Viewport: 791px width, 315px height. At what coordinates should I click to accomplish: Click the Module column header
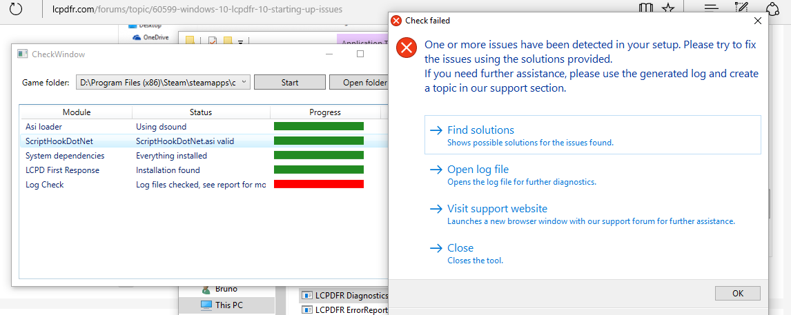(x=76, y=112)
